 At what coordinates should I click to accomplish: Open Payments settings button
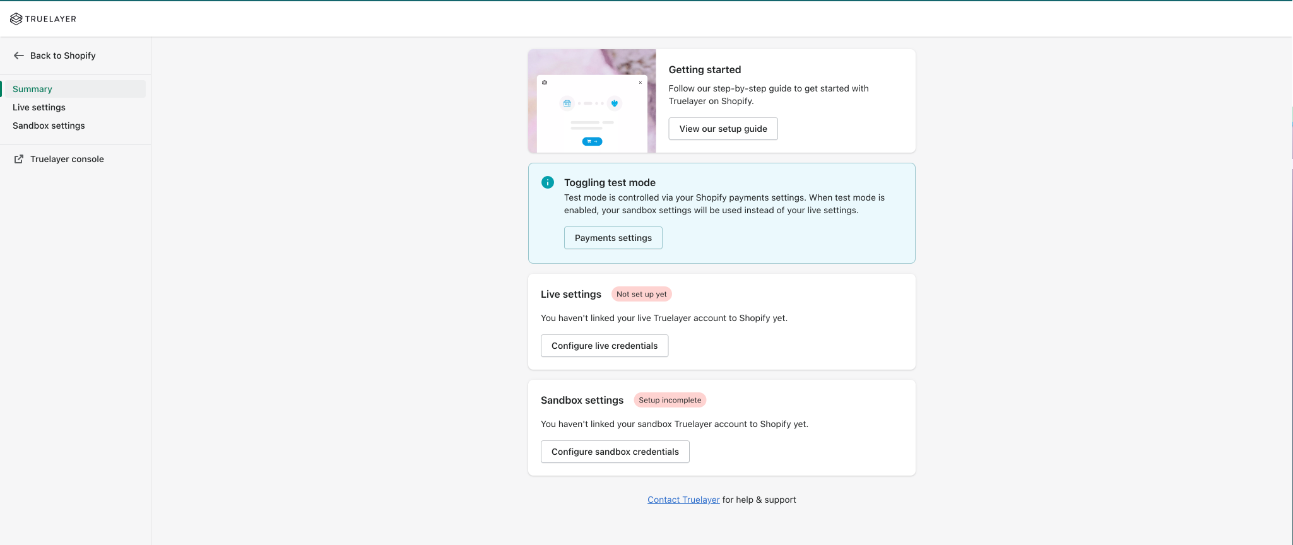pyautogui.click(x=613, y=238)
